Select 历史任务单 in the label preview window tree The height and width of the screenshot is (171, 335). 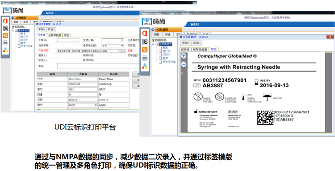click(x=169, y=62)
